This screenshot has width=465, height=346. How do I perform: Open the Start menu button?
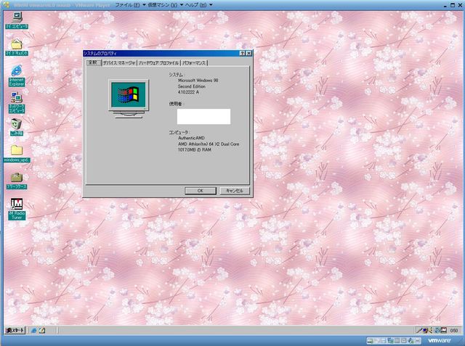pyautogui.click(x=15, y=330)
